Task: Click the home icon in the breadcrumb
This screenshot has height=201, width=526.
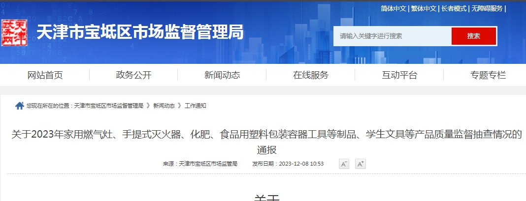Action: (x=20, y=106)
